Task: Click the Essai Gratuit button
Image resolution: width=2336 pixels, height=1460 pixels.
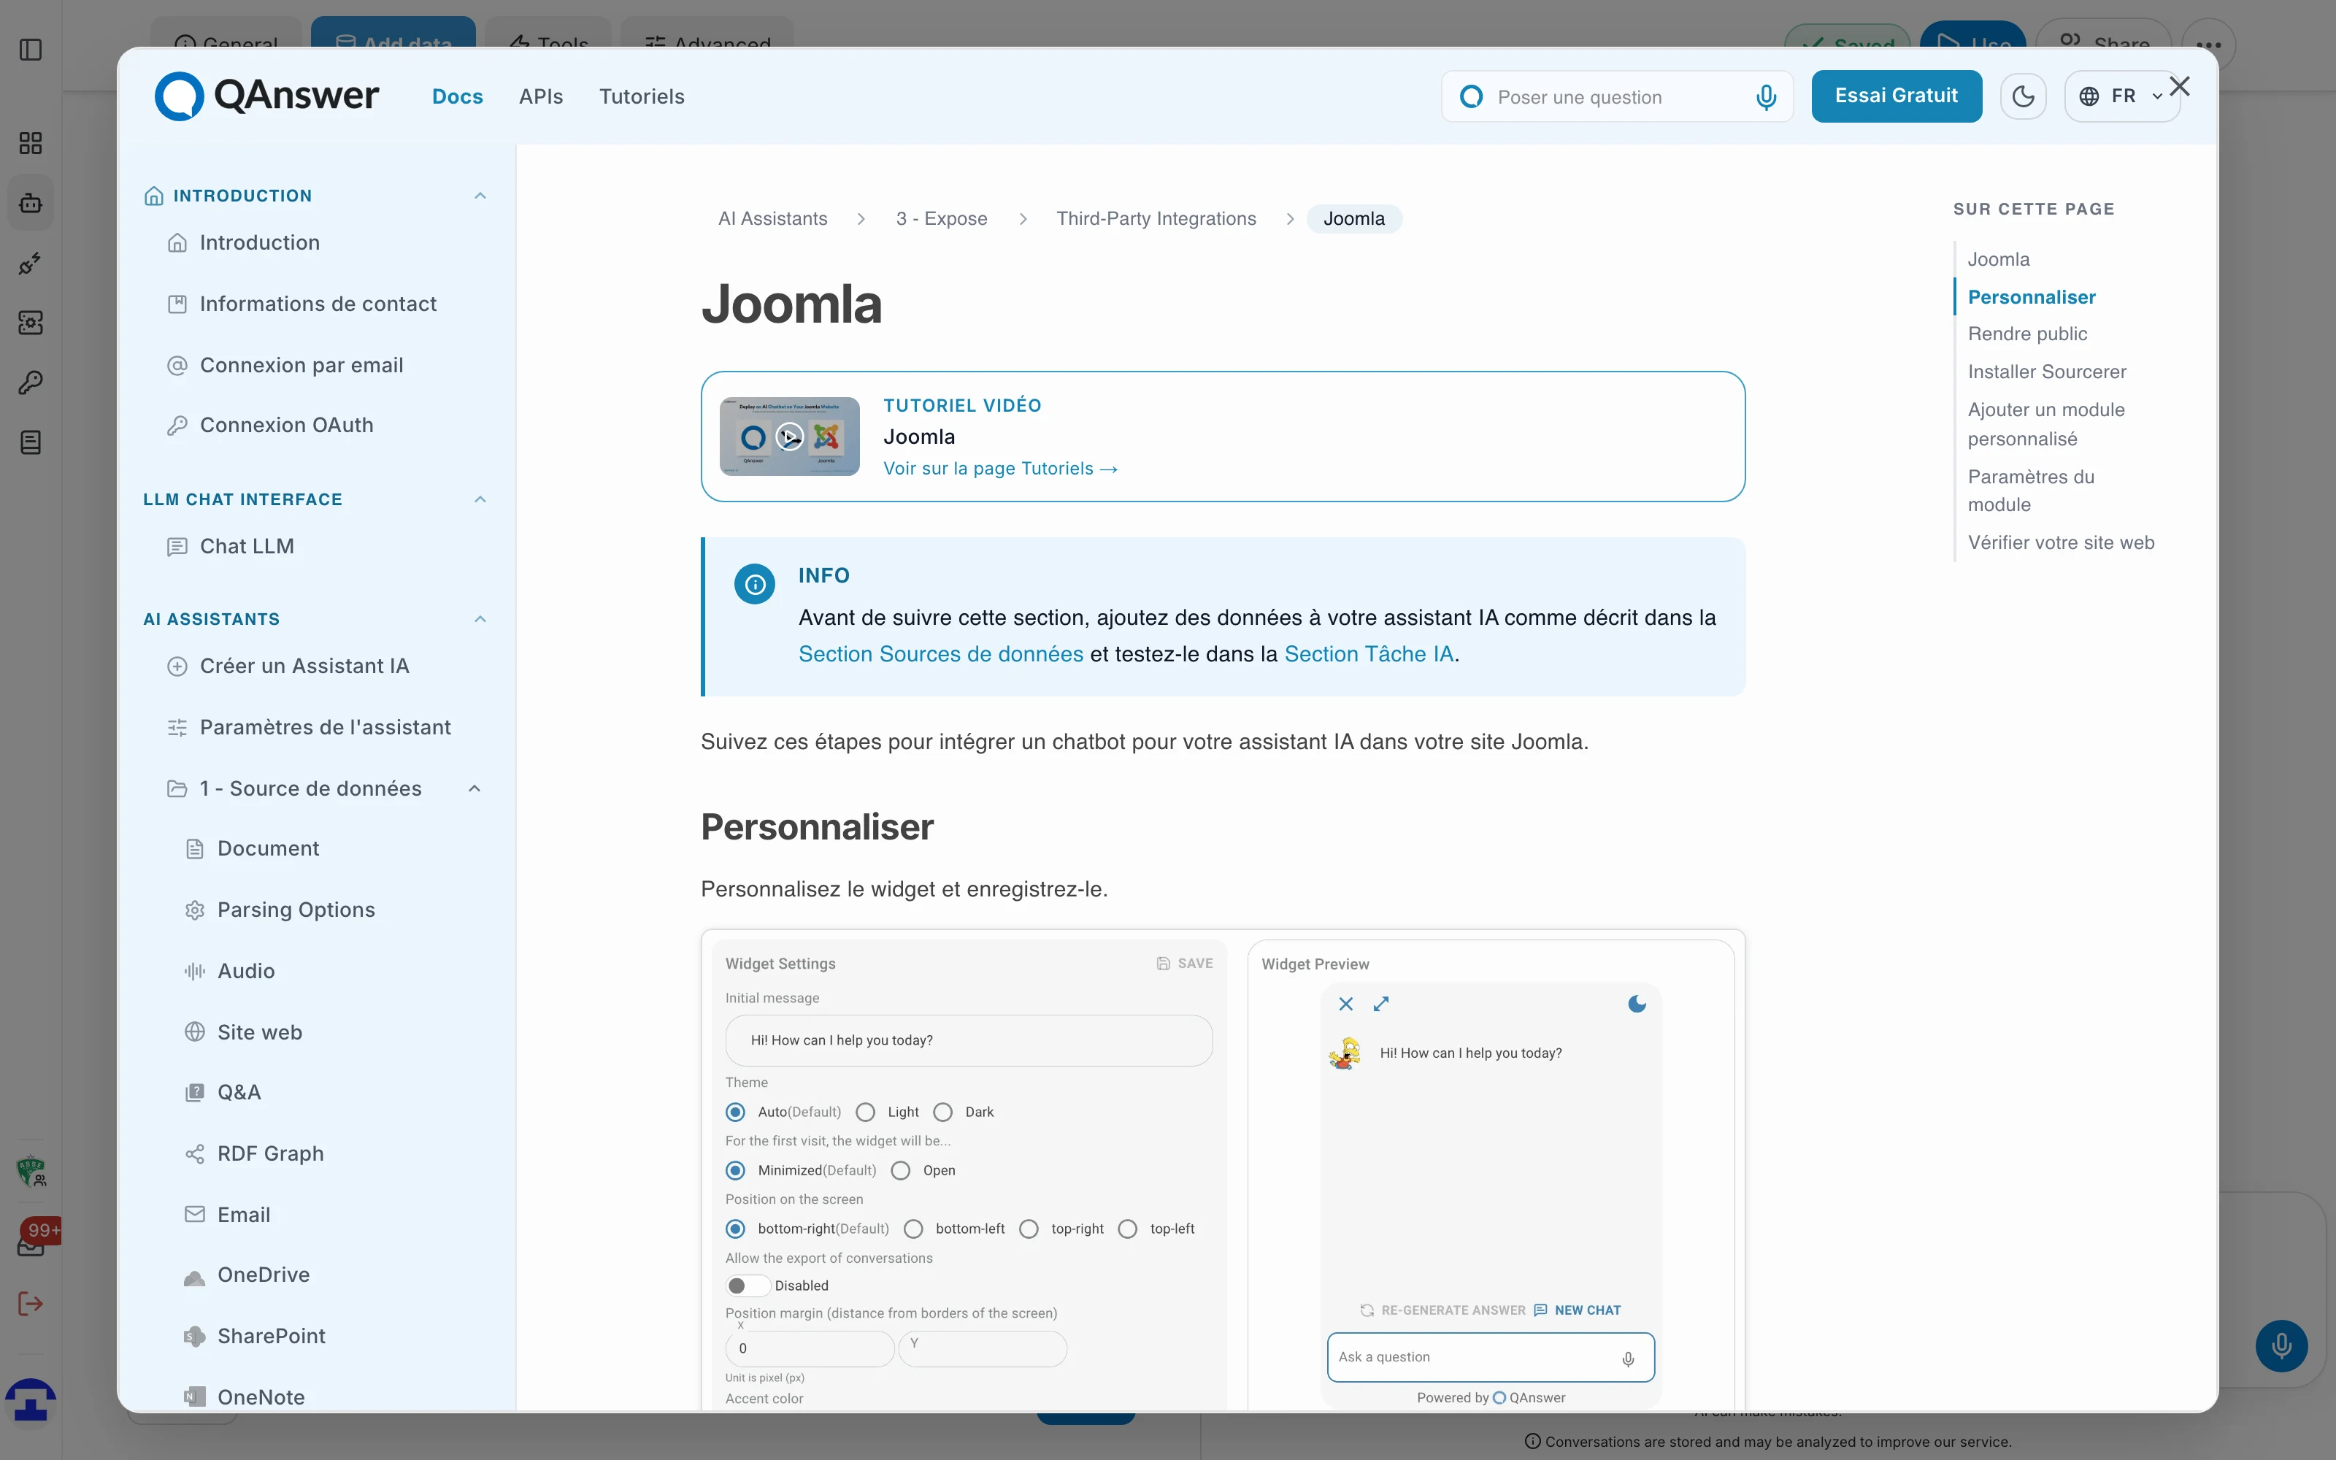Action: pyautogui.click(x=1896, y=96)
